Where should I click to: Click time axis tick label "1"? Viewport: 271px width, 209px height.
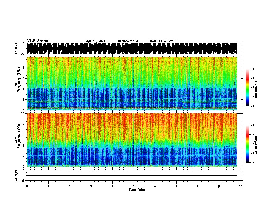pyautogui.click(x=48, y=186)
